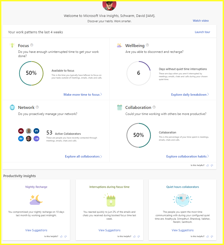This screenshot has height=245, width=224.
Task: View Suggestions for Quiet hours collaborators
Action: [x=183, y=230]
